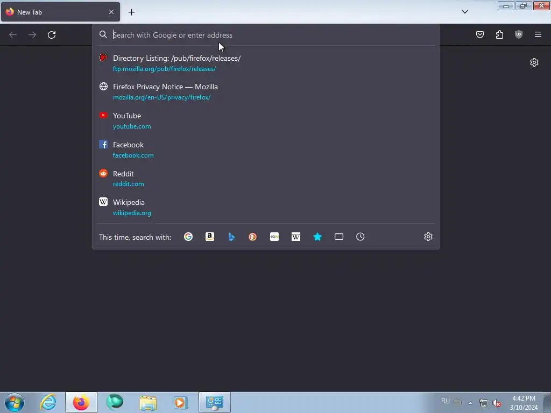Expand the list all tabs chevron
Screen dimensions: 551x413
465,12
